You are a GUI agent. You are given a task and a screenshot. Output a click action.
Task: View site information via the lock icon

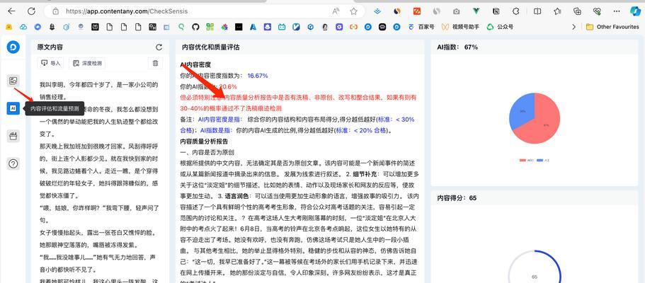(55, 11)
